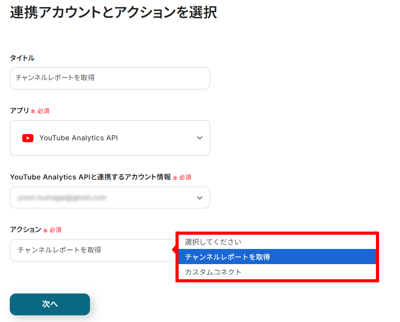Click inside the app selector showing YouTube Analytics API

(110, 138)
